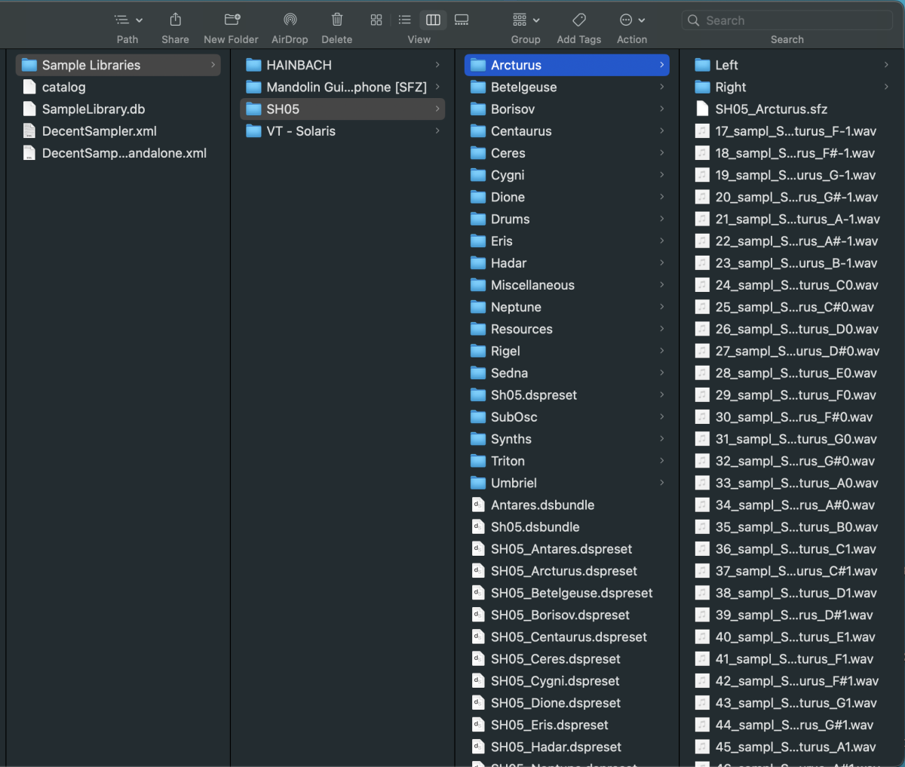Expand the Right folder chevron
Image resolution: width=905 pixels, height=767 pixels.
pyautogui.click(x=886, y=87)
